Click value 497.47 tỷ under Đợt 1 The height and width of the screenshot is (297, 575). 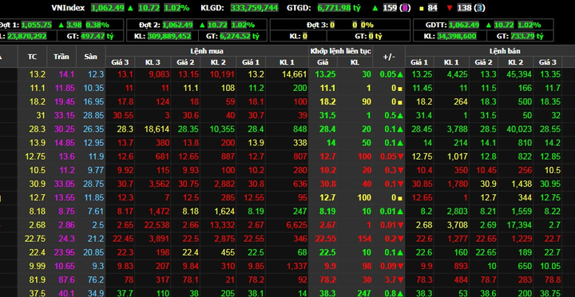(97, 36)
